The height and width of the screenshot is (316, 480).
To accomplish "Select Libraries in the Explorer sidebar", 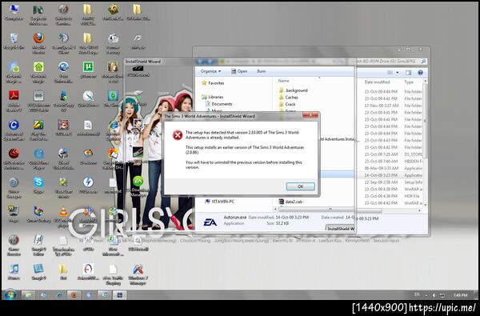I will coord(213,97).
